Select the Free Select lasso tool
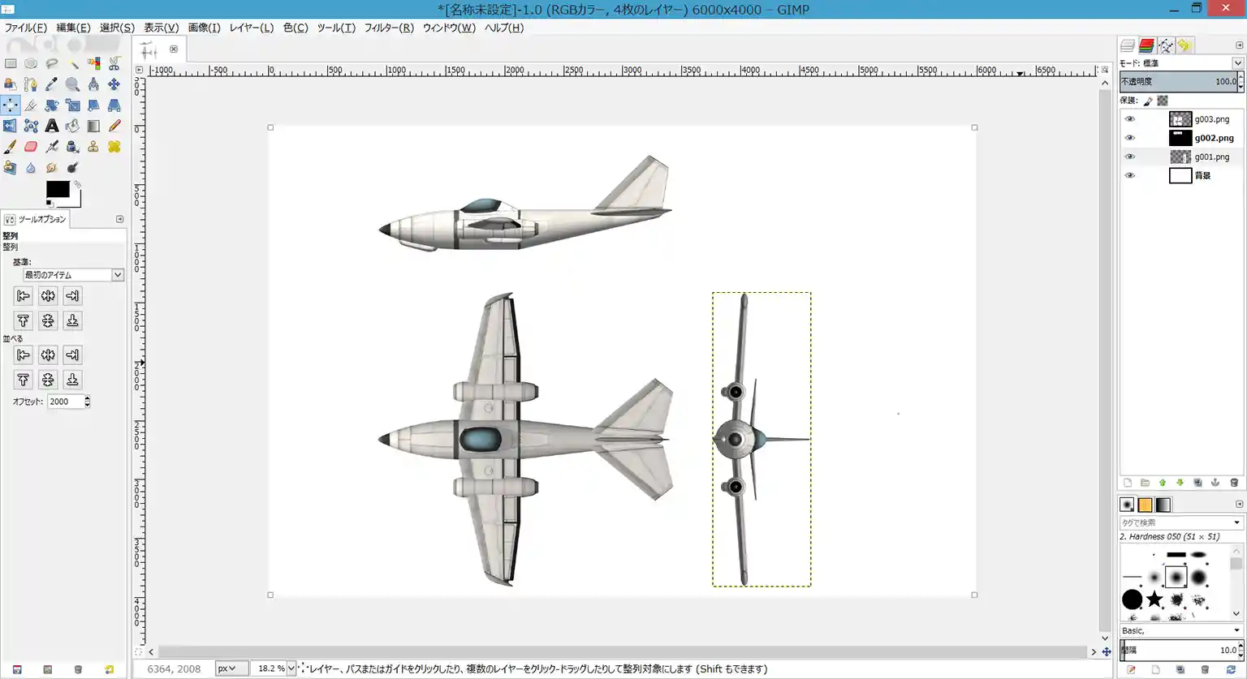 click(52, 63)
